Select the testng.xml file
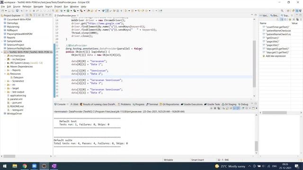The width and height of the screenshot is (303, 170). [18, 110]
